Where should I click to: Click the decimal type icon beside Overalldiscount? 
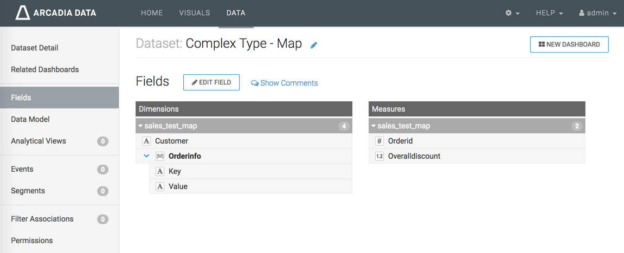379,156
